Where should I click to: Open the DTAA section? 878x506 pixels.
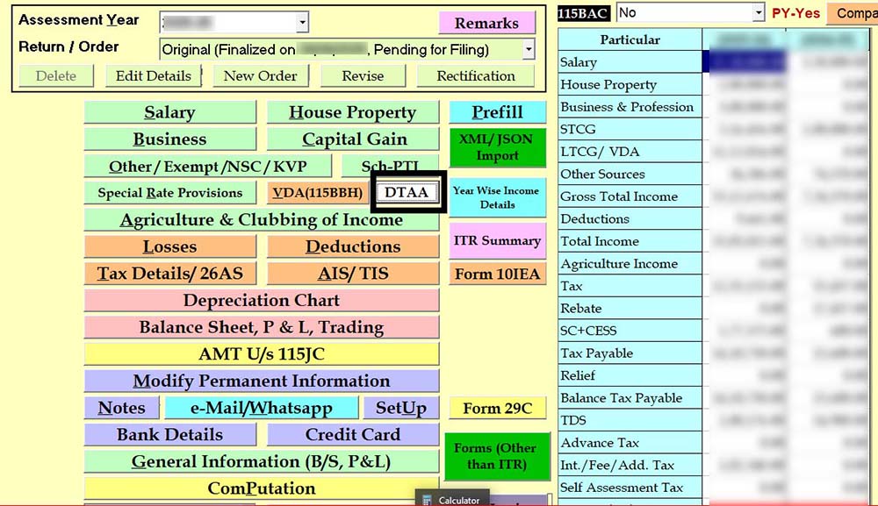(x=407, y=192)
